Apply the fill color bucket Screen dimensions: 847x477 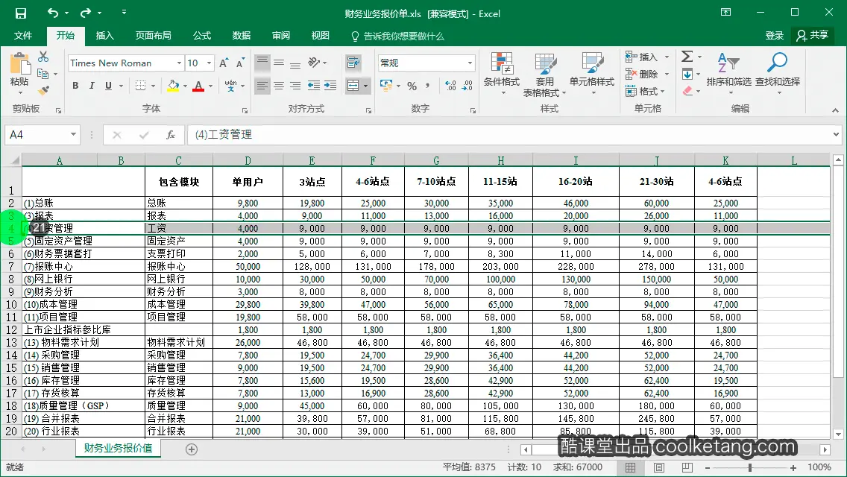click(173, 86)
